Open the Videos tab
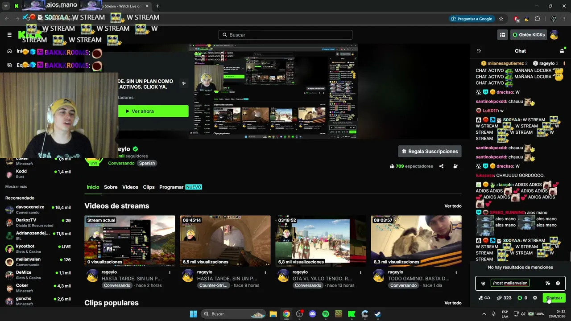Screen dimensions: 571x321 130,187
